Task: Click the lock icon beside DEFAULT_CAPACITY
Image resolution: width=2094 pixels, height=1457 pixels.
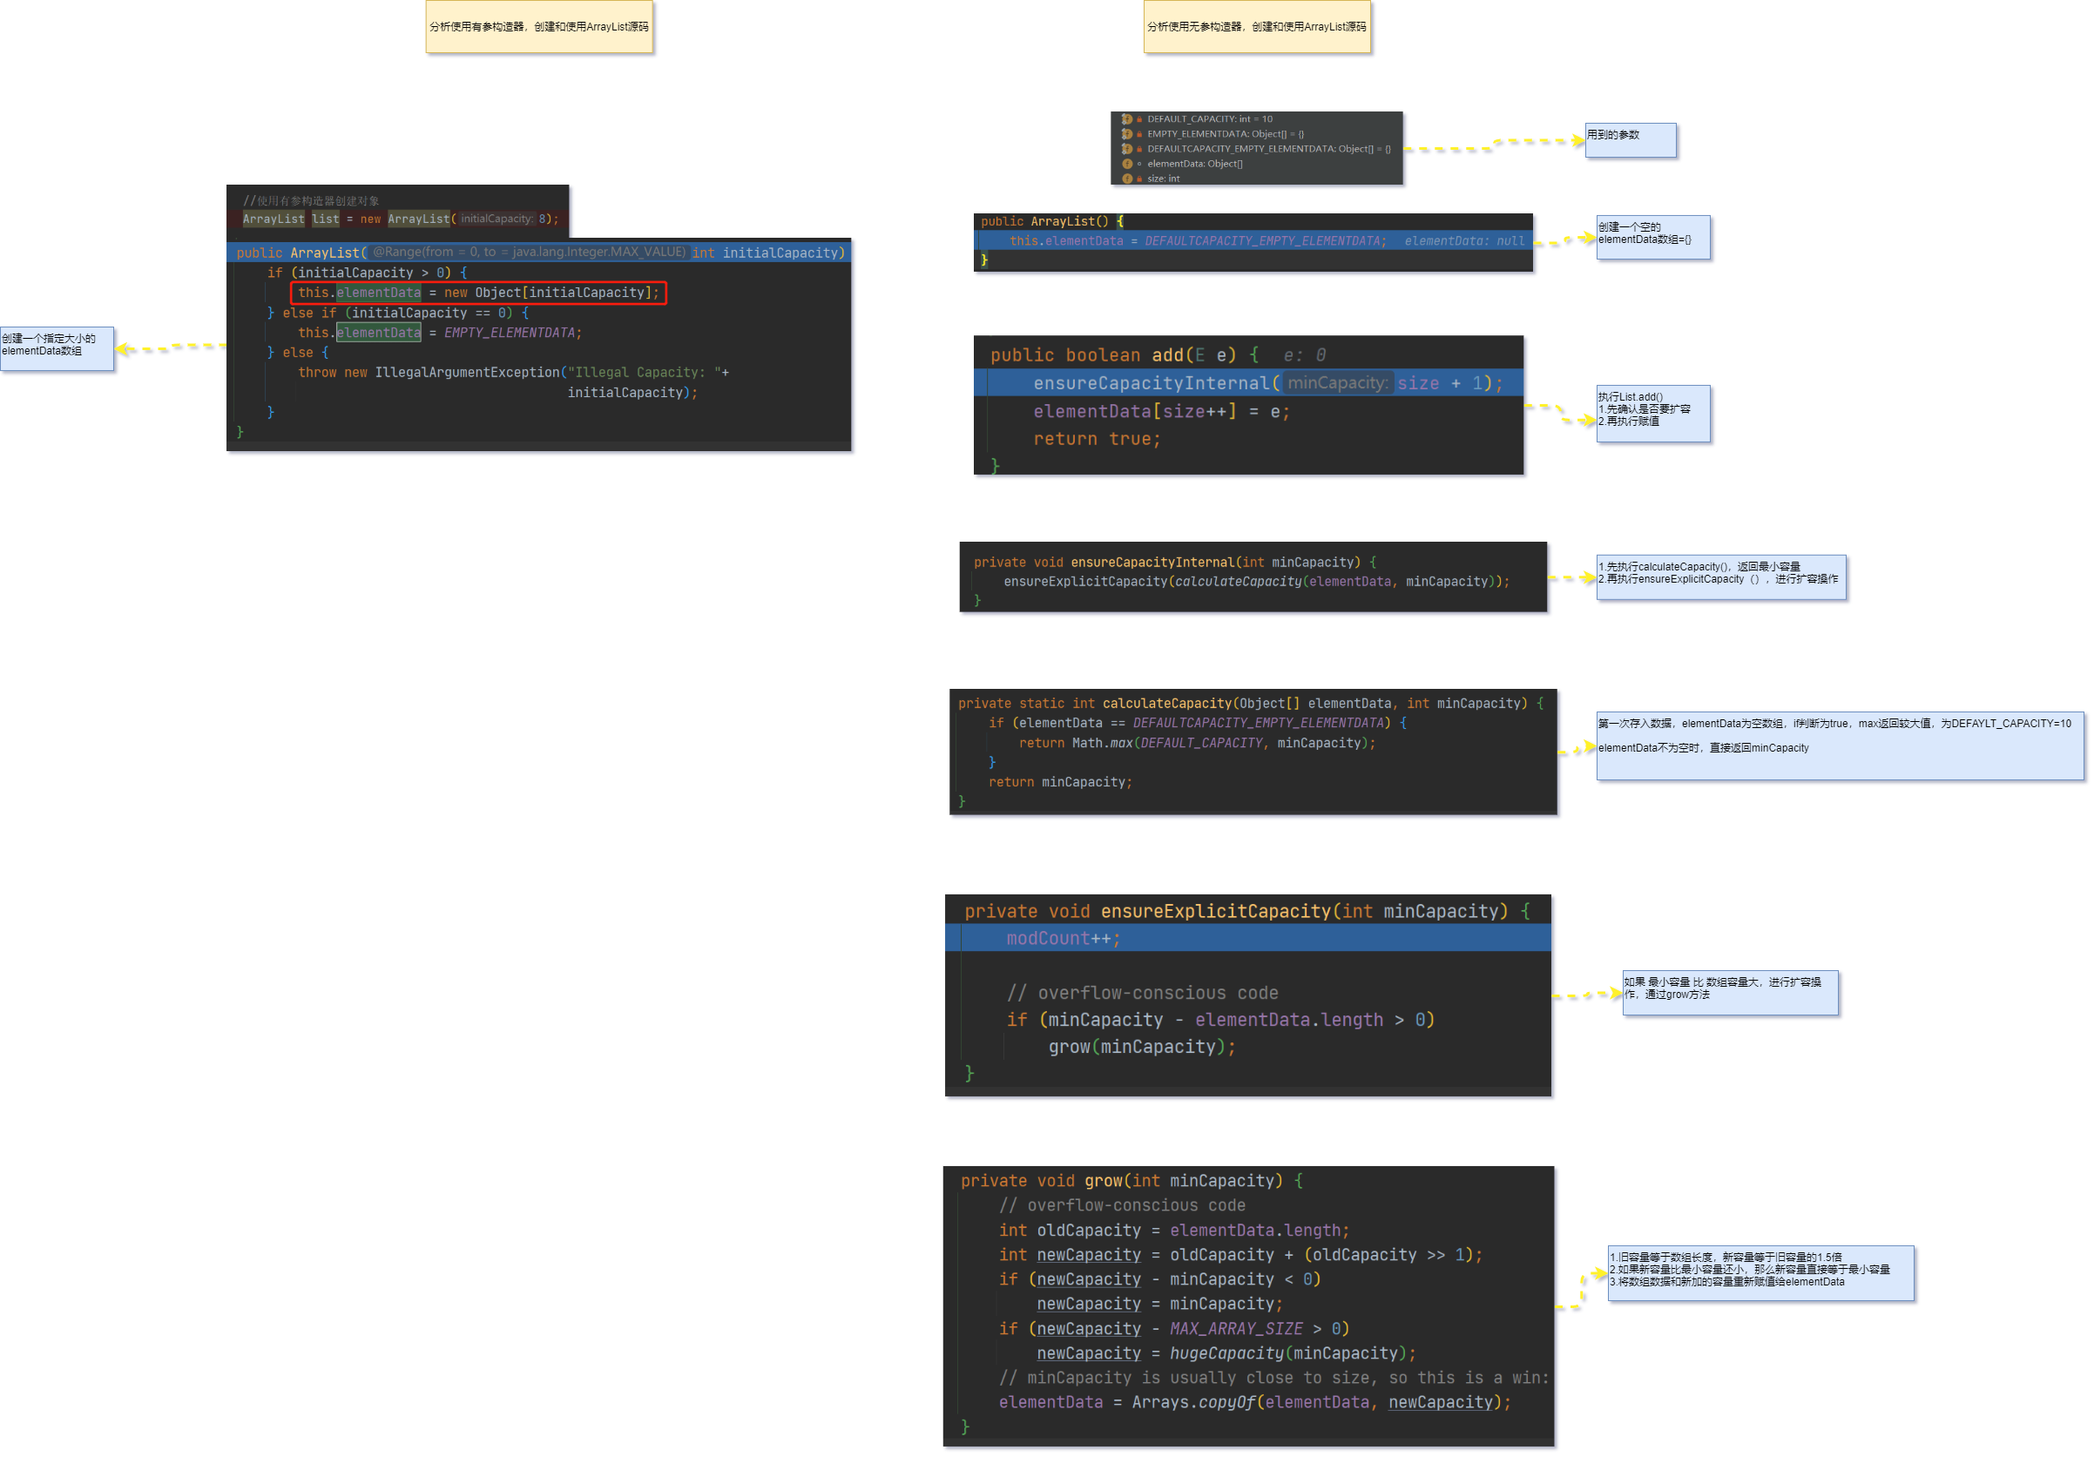Action: 1139,119
